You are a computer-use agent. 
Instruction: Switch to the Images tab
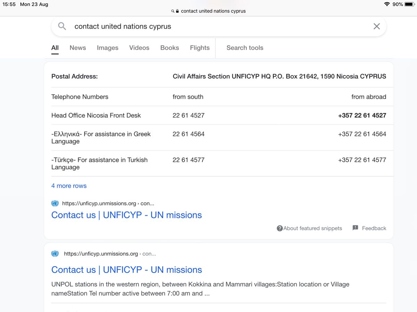(x=107, y=48)
